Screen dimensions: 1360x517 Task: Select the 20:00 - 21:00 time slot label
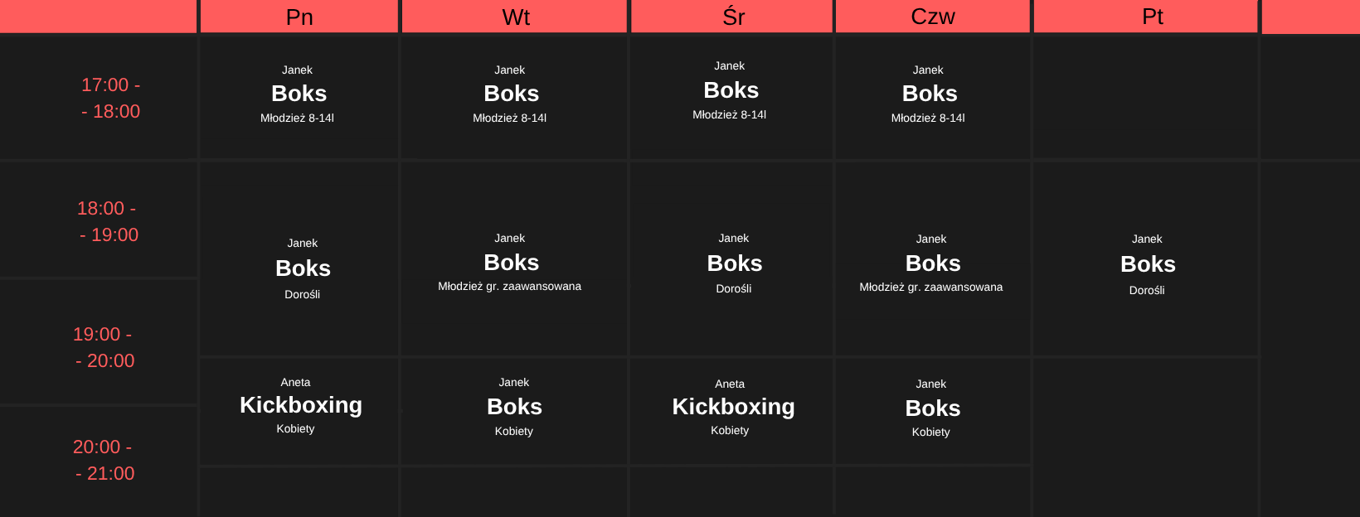(104, 460)
